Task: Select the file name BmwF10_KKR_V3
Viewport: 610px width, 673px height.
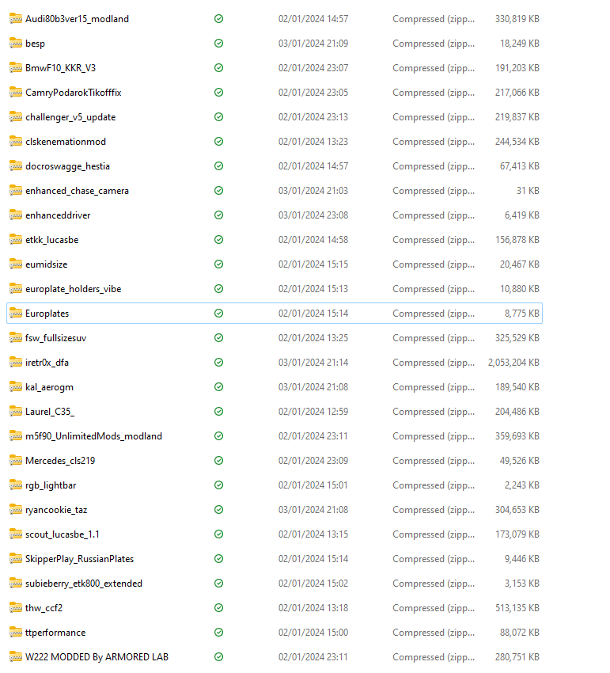Action: (60, 68)
